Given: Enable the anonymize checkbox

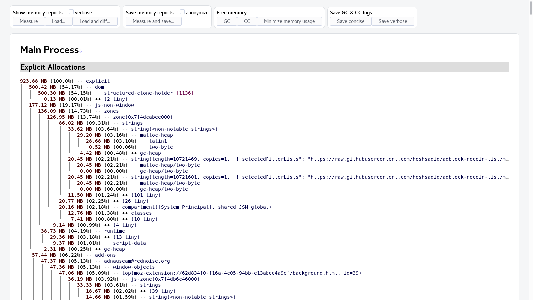Looking at the screenshot, I should tap(183, 11).
